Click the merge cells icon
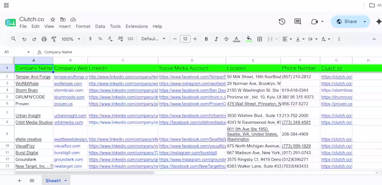The image size is (382, 185). [x=270, y=39]
